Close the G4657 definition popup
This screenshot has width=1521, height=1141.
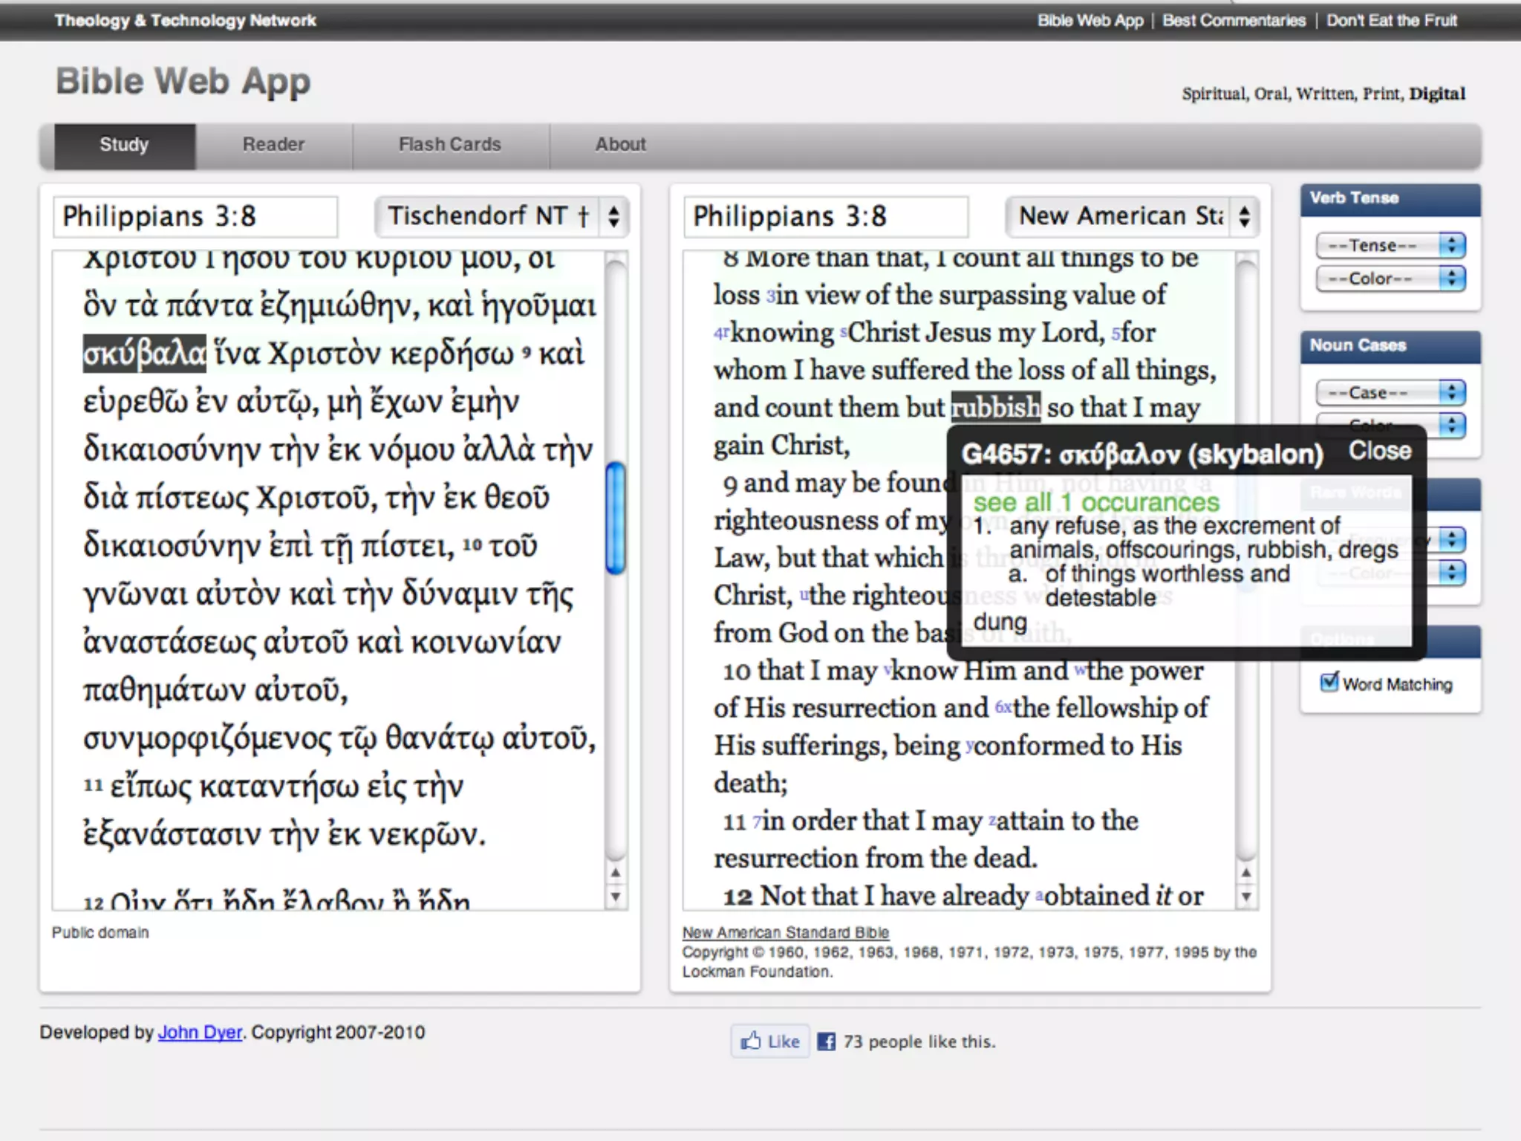click(1380, 451)
